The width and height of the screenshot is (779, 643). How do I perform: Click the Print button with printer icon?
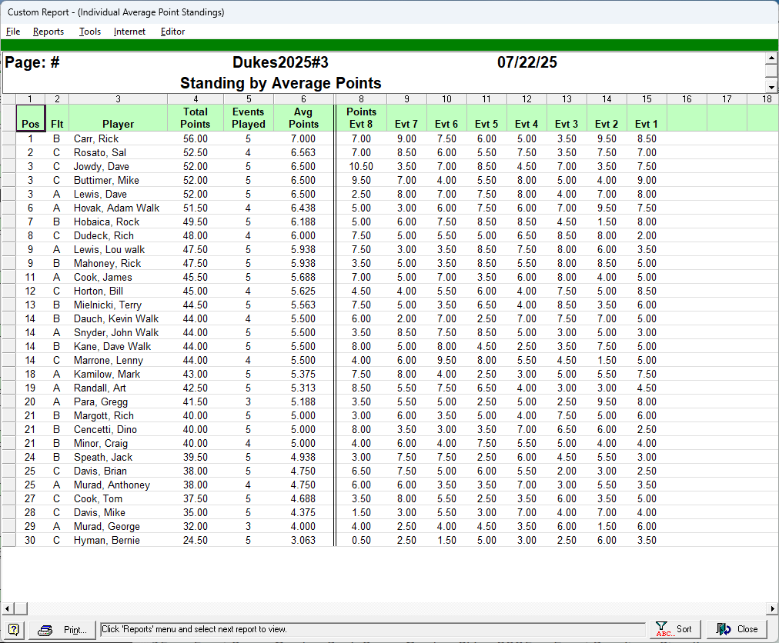[x=63, y=629]
